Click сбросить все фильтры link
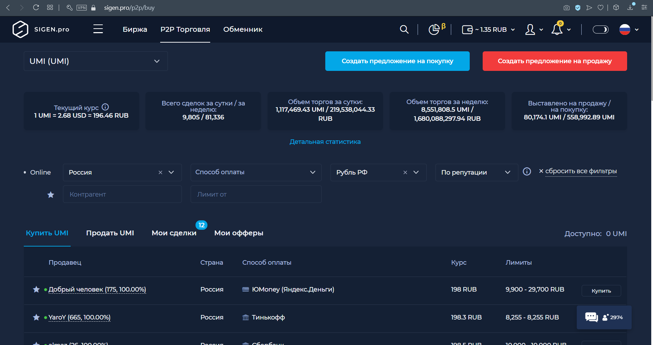This screenshot has width=653, height=345. (x=581, y=171)
